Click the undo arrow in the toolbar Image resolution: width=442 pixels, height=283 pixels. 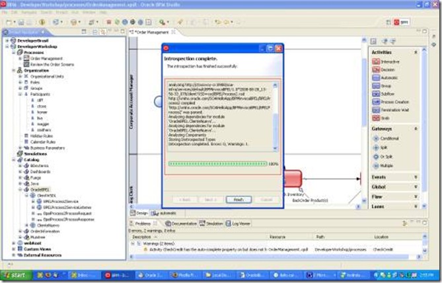[217, 22]
